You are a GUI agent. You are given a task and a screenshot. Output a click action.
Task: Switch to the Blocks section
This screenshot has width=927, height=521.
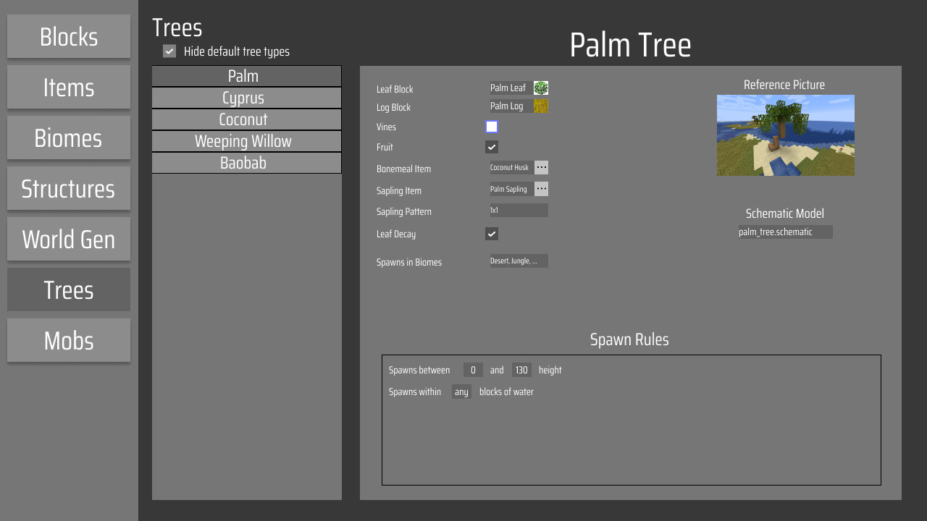(x=68, y=36)
